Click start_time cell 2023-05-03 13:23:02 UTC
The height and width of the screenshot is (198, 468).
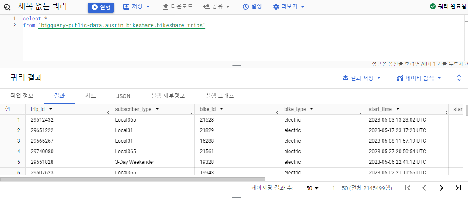pyautogui.click(x=397, y=120)
